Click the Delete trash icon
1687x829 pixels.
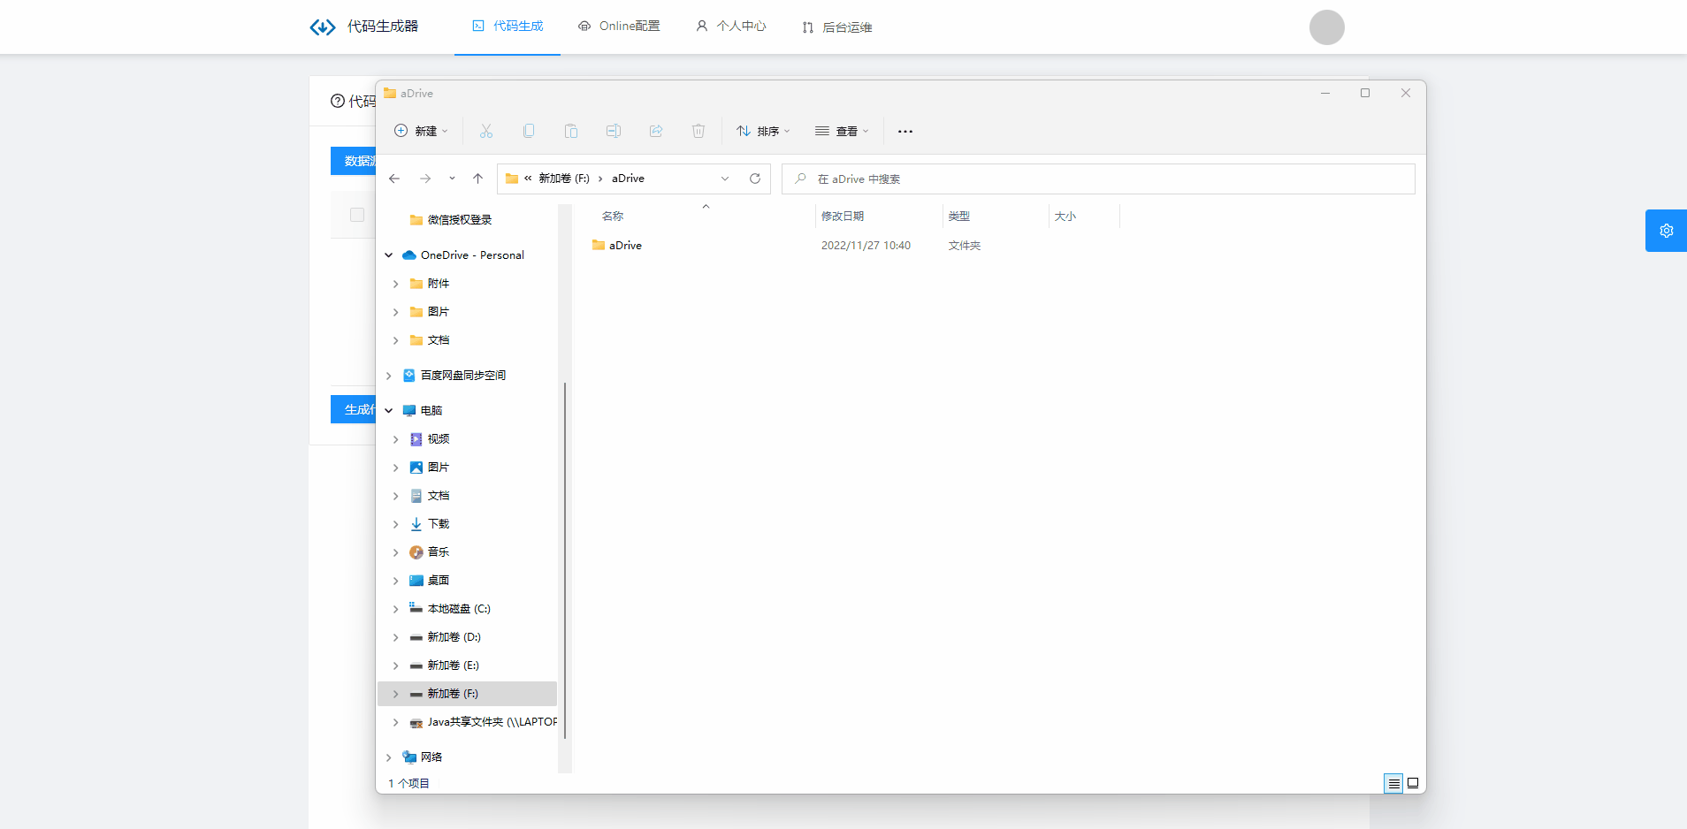(x=698, y=131)
